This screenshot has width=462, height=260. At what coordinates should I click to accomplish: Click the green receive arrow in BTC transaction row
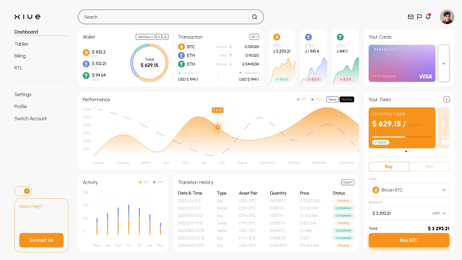coord(230,47)
